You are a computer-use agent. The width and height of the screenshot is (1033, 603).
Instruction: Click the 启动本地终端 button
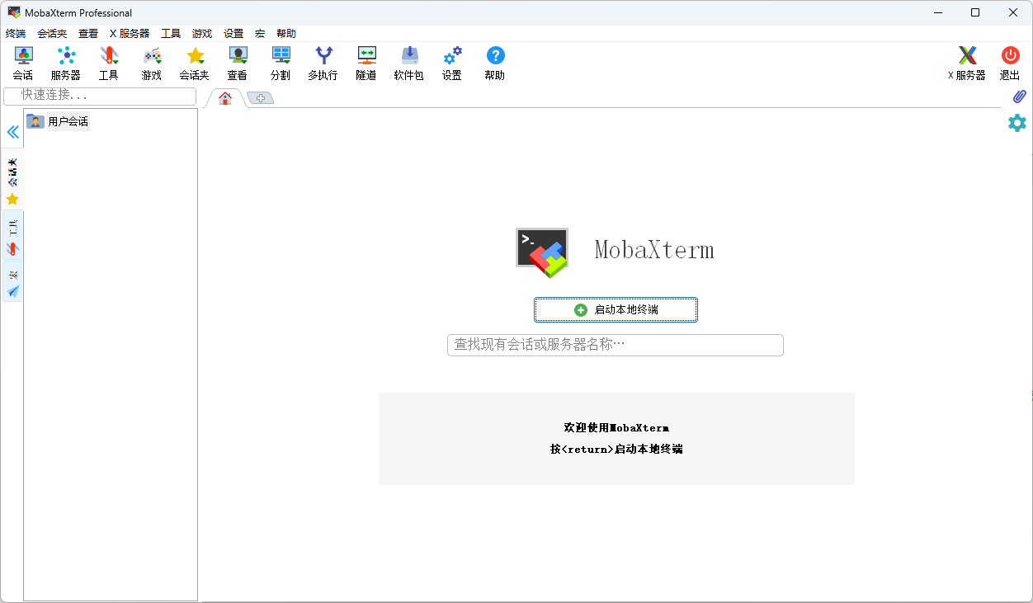point(616,310)
